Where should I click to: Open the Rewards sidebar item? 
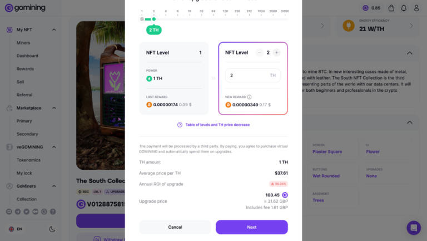25,69
